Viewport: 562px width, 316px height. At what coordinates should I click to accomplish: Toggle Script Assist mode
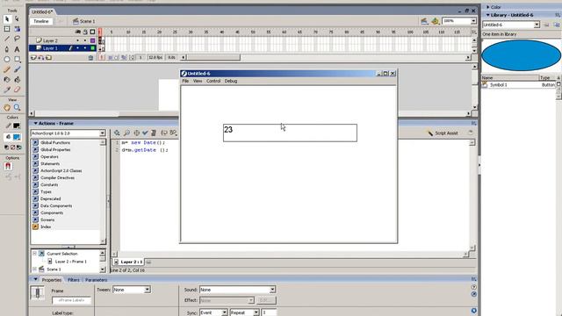point(443,133)
